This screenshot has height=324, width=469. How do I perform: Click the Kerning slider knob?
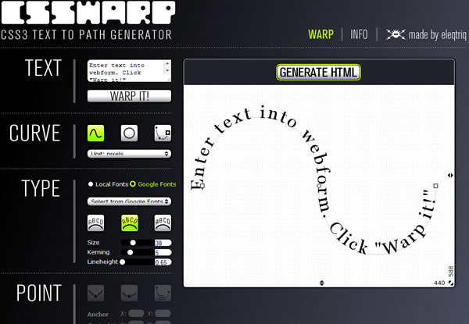(x=130, y=252)
